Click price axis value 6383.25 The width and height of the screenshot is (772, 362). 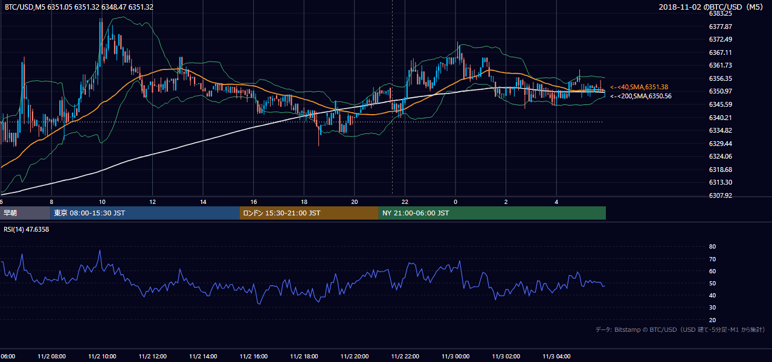pos(721,13)
